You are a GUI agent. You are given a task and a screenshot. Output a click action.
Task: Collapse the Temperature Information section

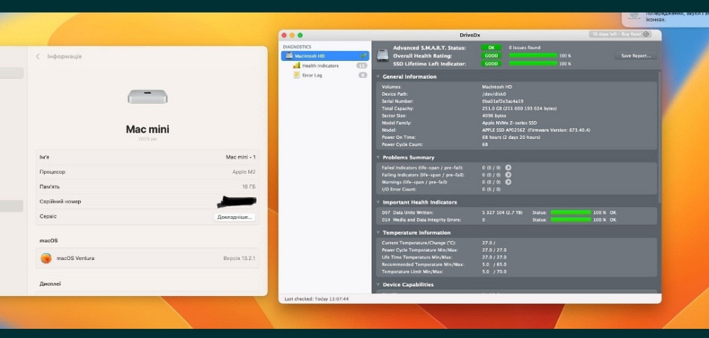(379, 232)
